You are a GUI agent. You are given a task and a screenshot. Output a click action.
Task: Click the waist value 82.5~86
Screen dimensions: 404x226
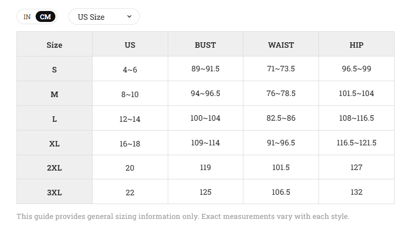tap(281, 118)
